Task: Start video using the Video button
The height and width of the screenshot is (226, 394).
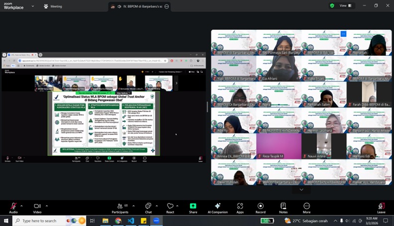Action: pos(37,206)
